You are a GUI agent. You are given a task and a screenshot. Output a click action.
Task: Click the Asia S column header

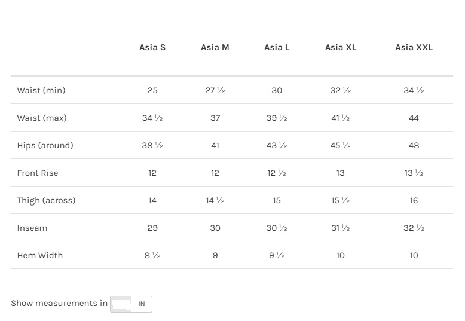point(152,47)
